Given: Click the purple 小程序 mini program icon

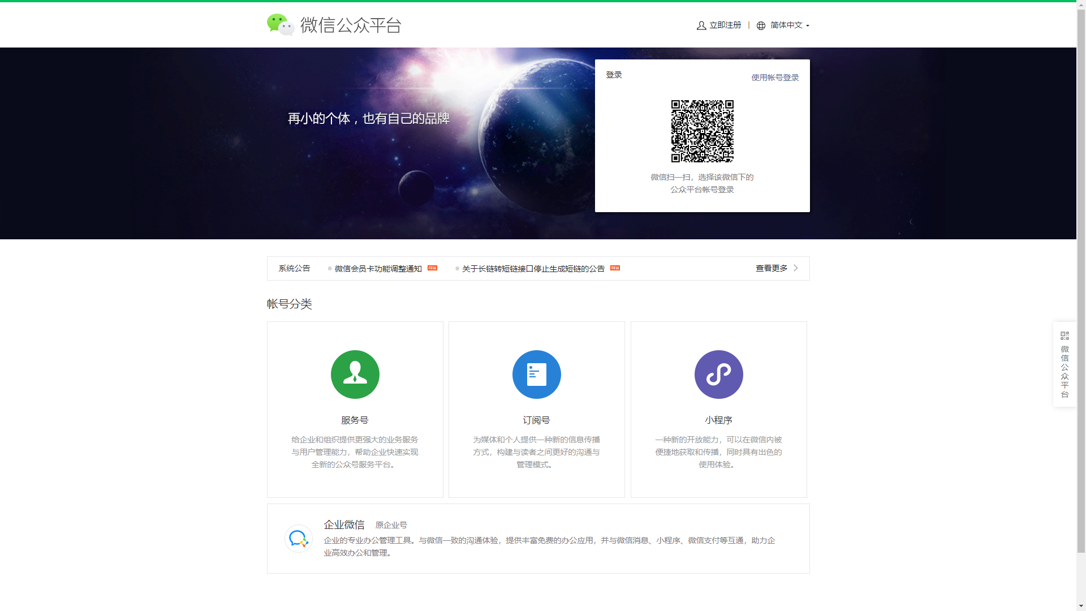Looking at the screenshot, I should pos(719,375).
